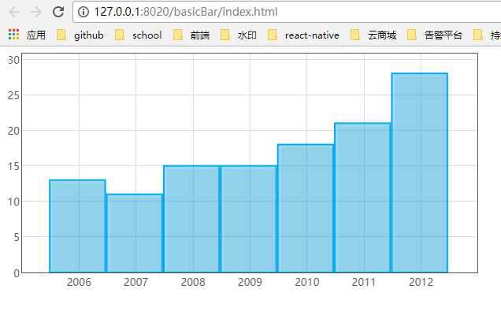Screen dimensions: 501x315
Task: Click the y-axis label 5
Action: tap(17, 237)
